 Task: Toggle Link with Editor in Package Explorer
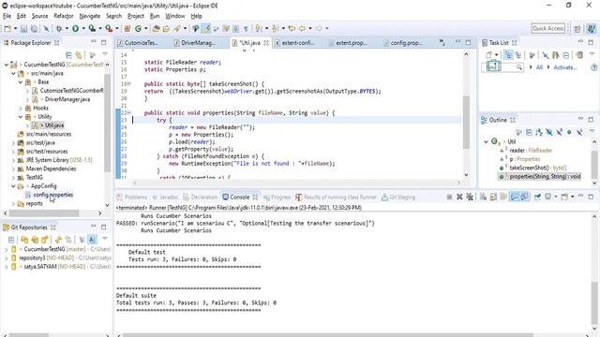click(x=79, y=55)
